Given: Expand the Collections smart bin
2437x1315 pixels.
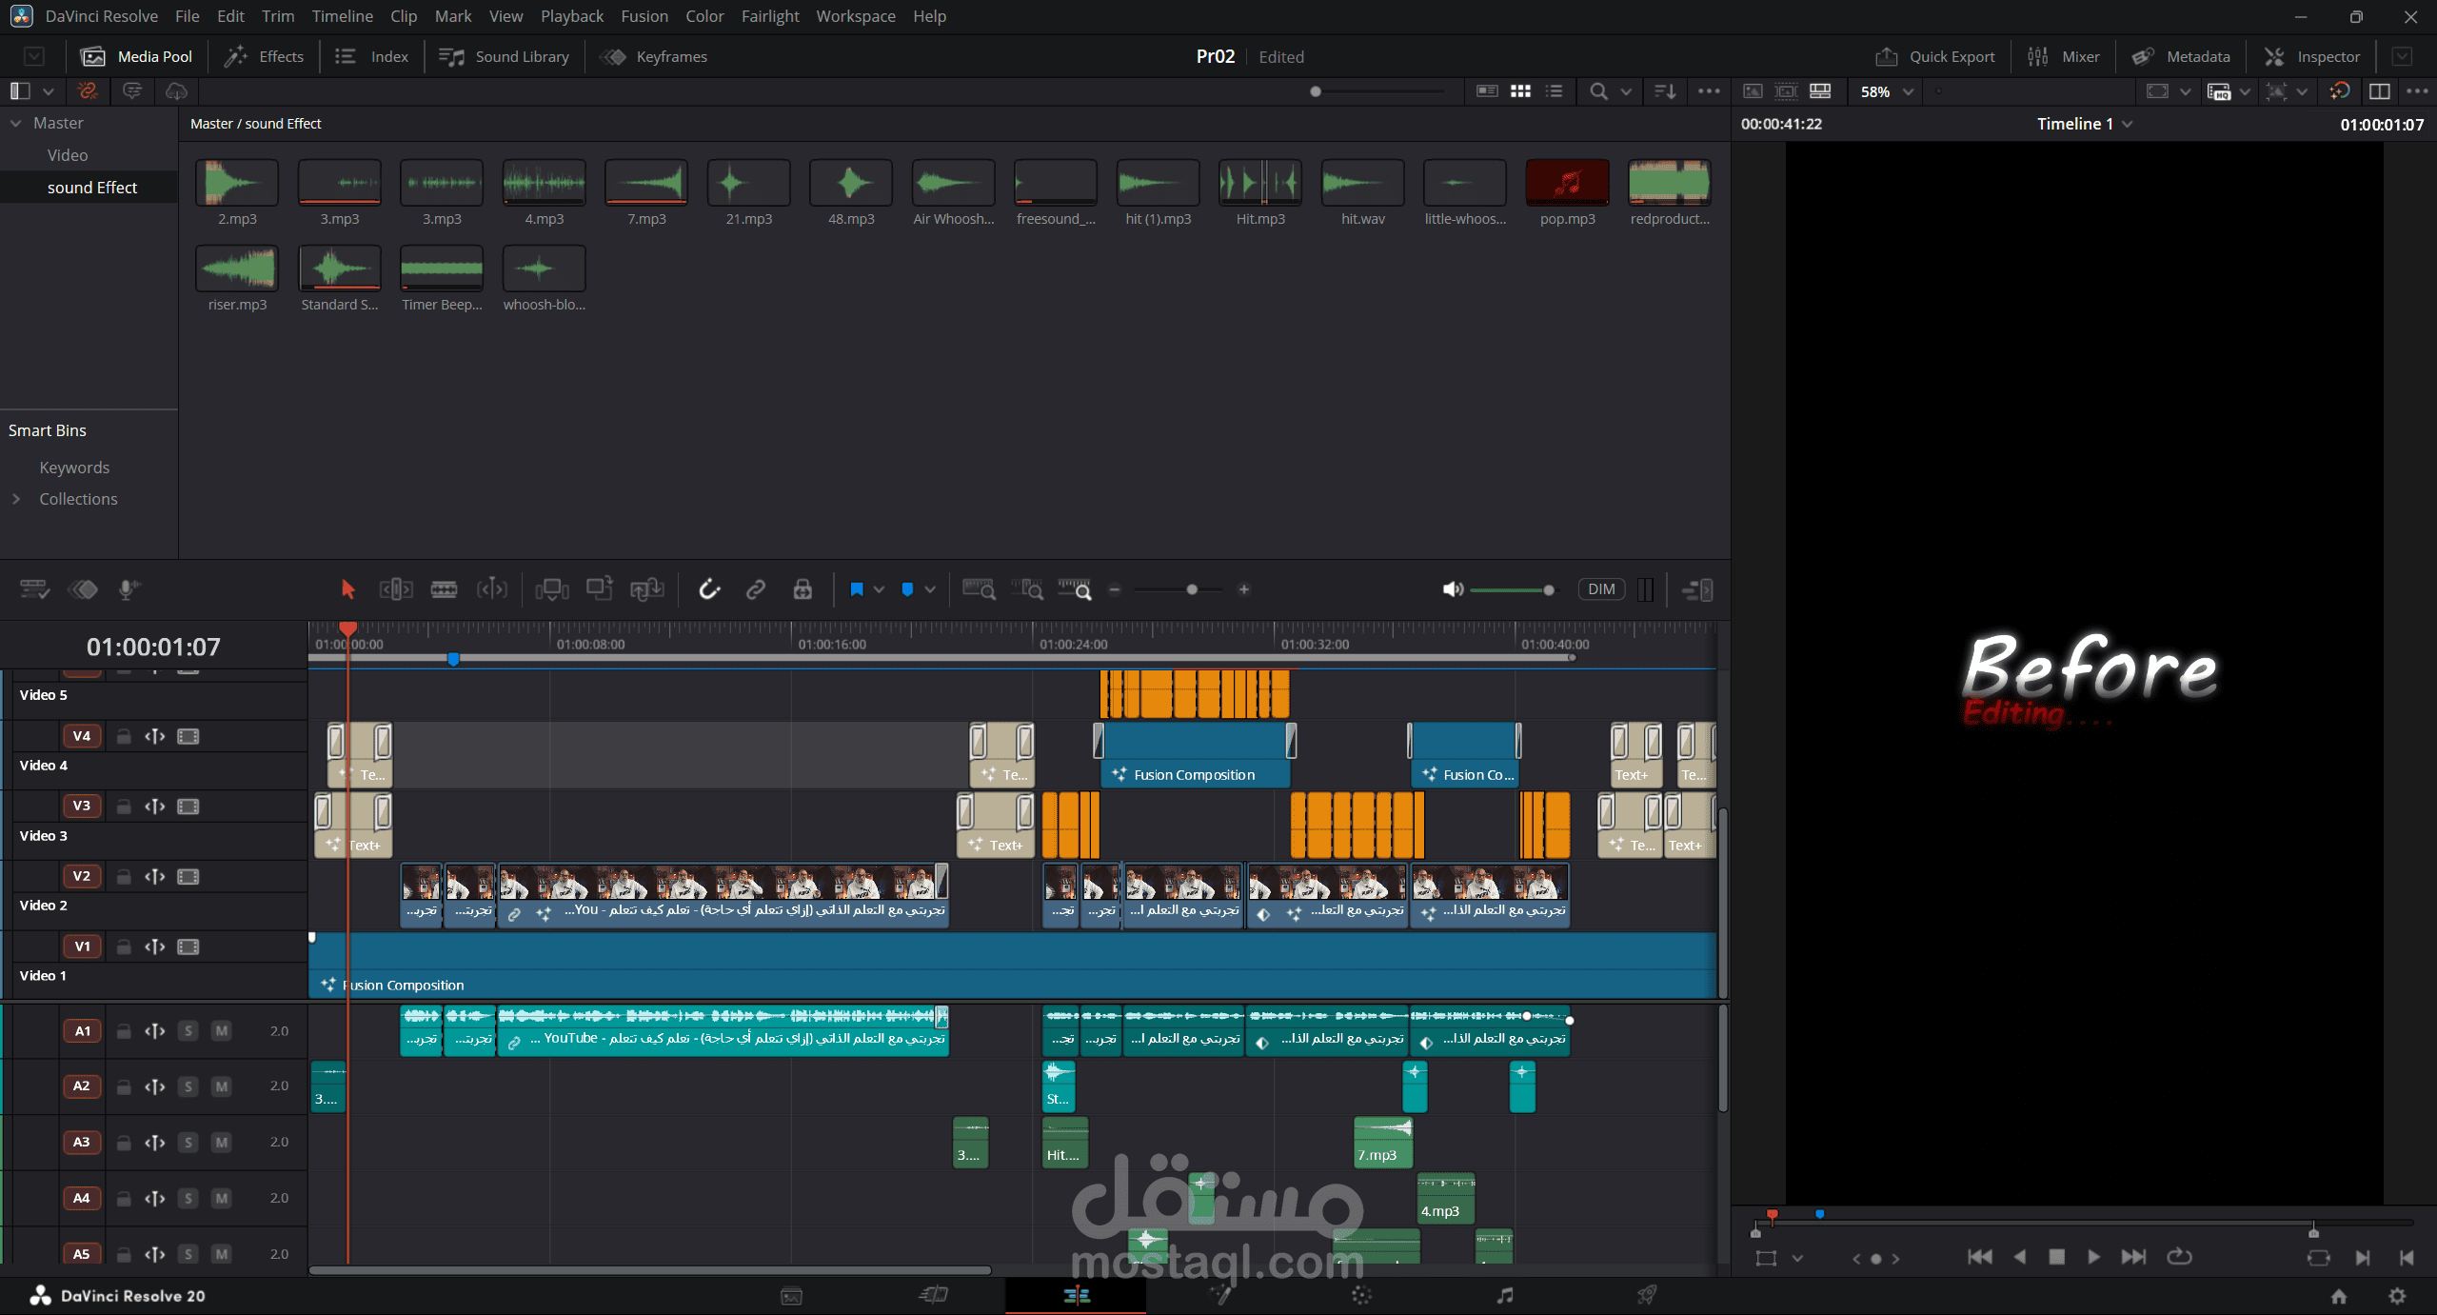Looking at the screenshot, I should 16,499.
